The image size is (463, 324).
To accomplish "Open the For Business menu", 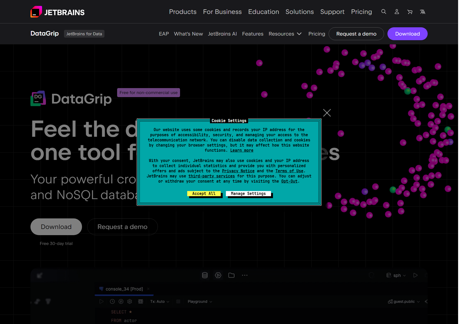I will click(x=222, y=12).
